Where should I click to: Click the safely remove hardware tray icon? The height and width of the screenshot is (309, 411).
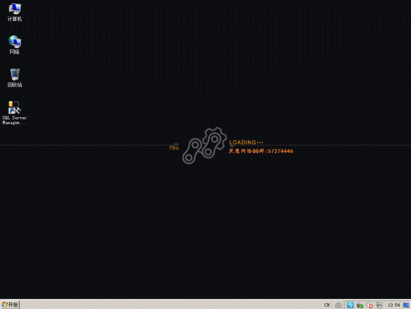tap(360, 305)
